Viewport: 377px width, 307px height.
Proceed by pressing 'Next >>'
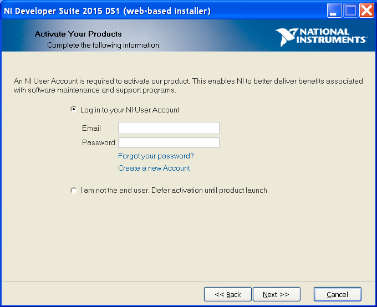click(276, 294)
